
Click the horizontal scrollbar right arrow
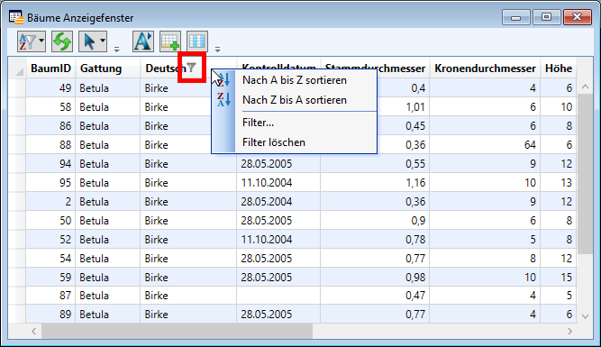click(570, 332)
